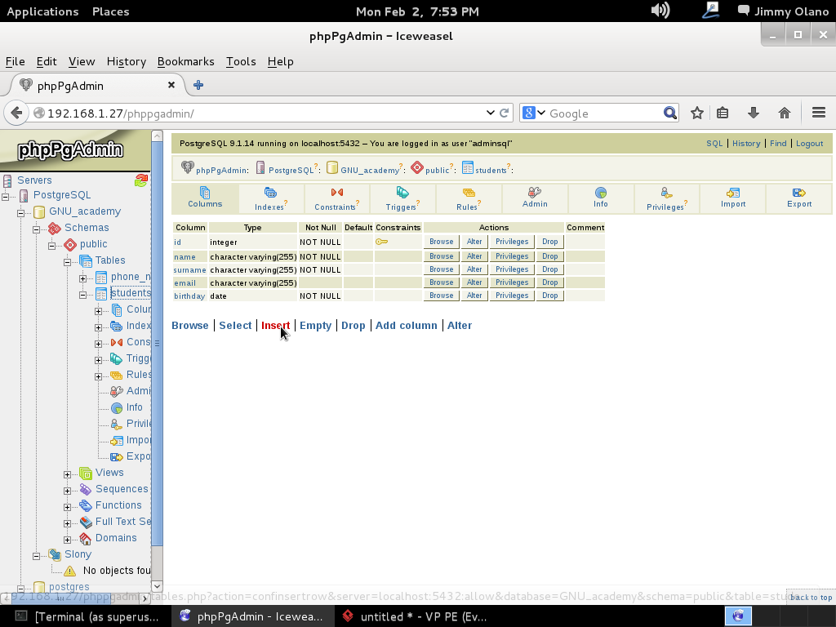
Task: Click the primary key constraint icon
Action: tap(381, 242)
